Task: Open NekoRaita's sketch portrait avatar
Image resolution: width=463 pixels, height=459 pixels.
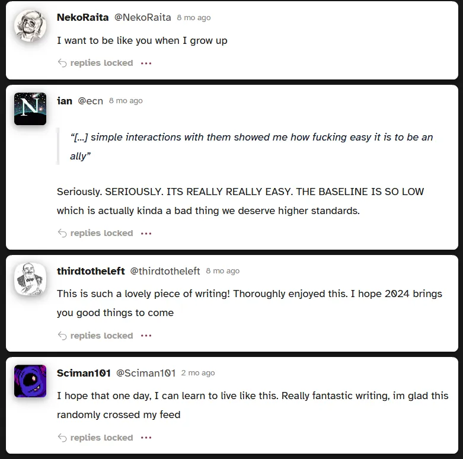Action: coord(30,26)
